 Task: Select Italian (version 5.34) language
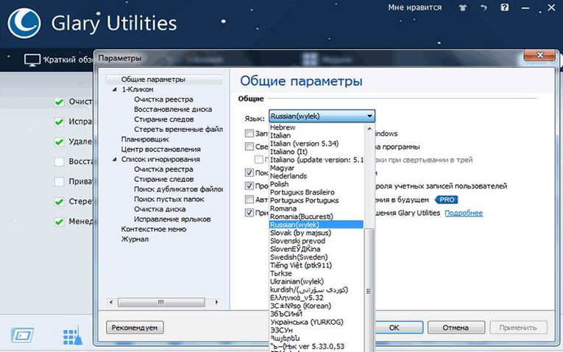[304, 144]
